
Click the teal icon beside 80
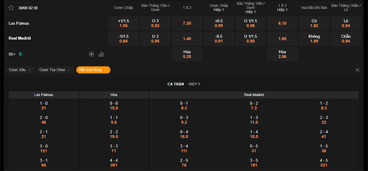pyautogui.click(x=21, y=54)
